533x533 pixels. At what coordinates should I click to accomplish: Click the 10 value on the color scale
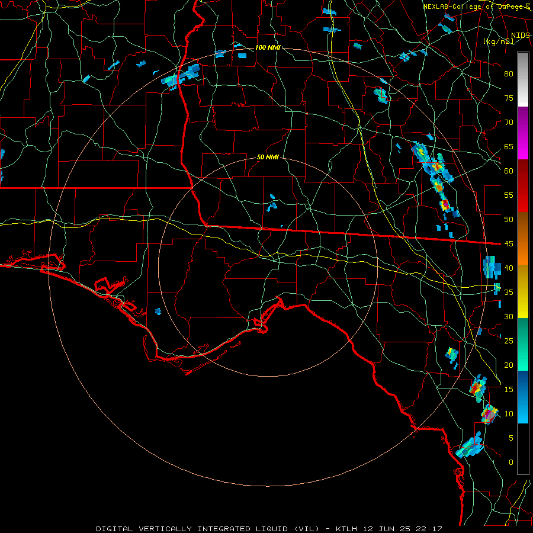point(509,414)
